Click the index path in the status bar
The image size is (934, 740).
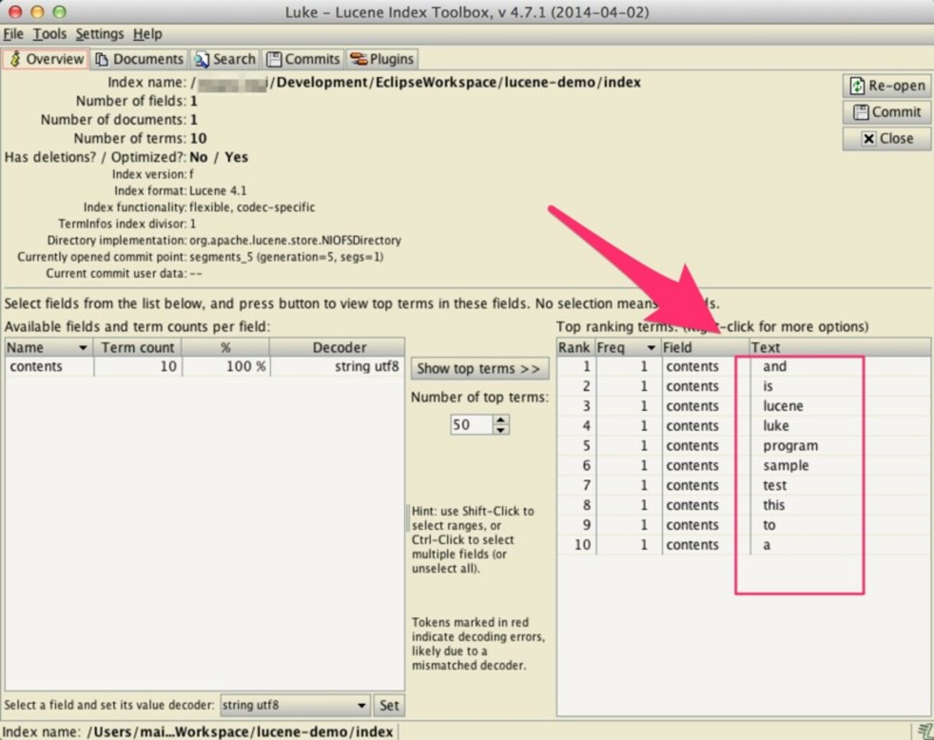click(240, 731)
